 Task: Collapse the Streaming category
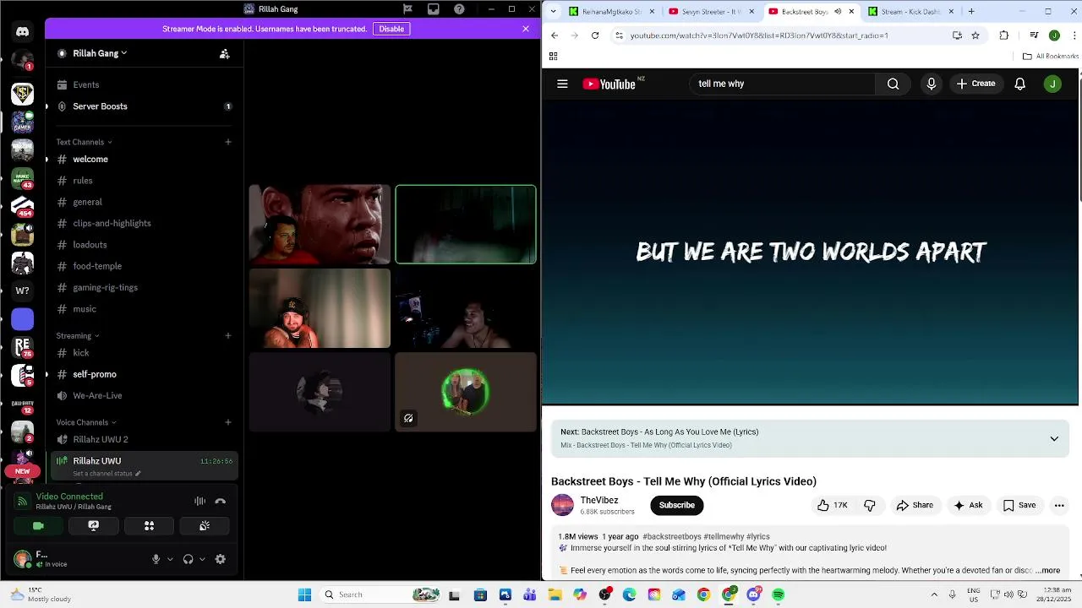pyautogui.click(x=78, y=335)
